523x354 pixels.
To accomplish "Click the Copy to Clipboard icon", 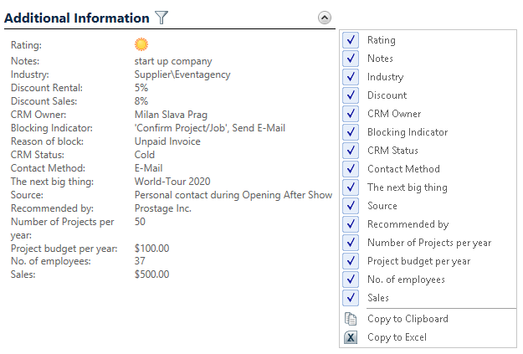I will 351,319.
